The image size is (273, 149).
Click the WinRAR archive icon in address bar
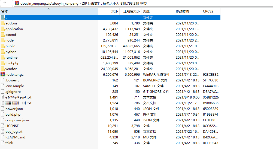17,3
